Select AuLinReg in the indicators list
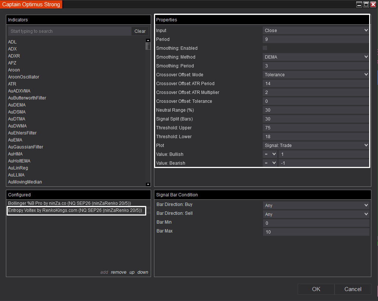 tap(18, 168)
